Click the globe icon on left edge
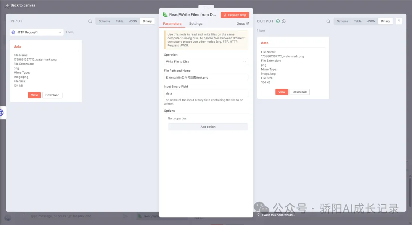Image resolution: width=412 pixels, height=225 pixels. pyautogui.click(x=2, y=113)
